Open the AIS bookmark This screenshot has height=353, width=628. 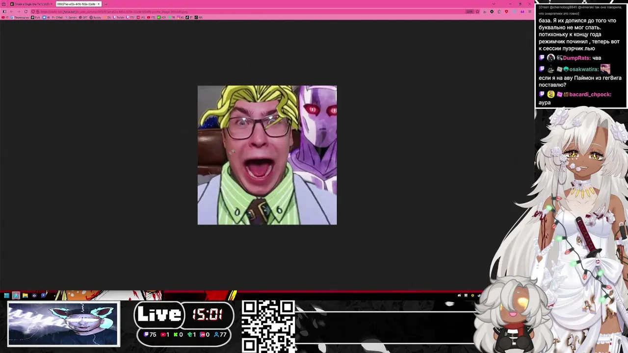pos(198,17)
